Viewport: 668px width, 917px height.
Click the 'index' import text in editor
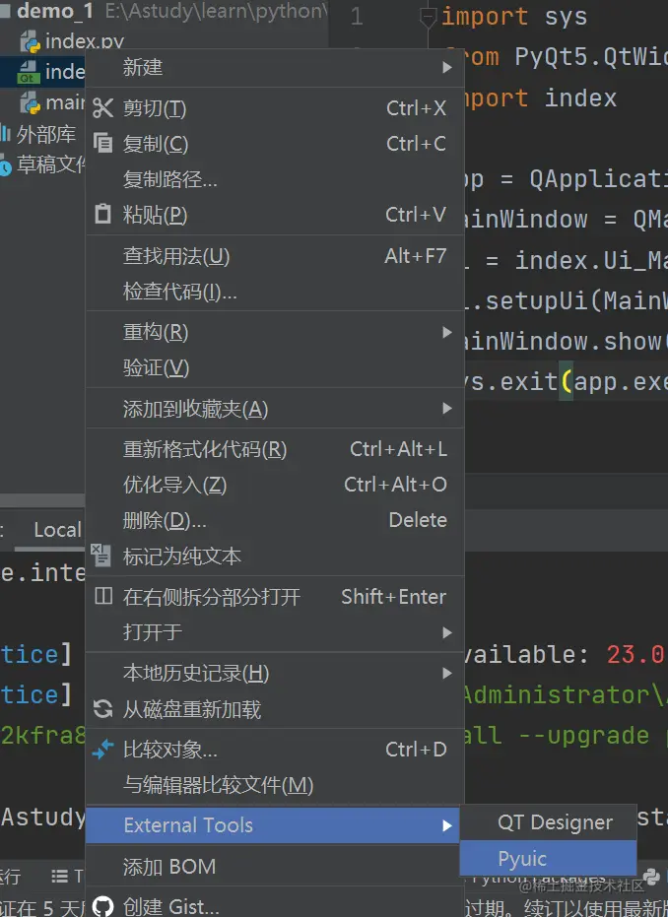point(580,98)
